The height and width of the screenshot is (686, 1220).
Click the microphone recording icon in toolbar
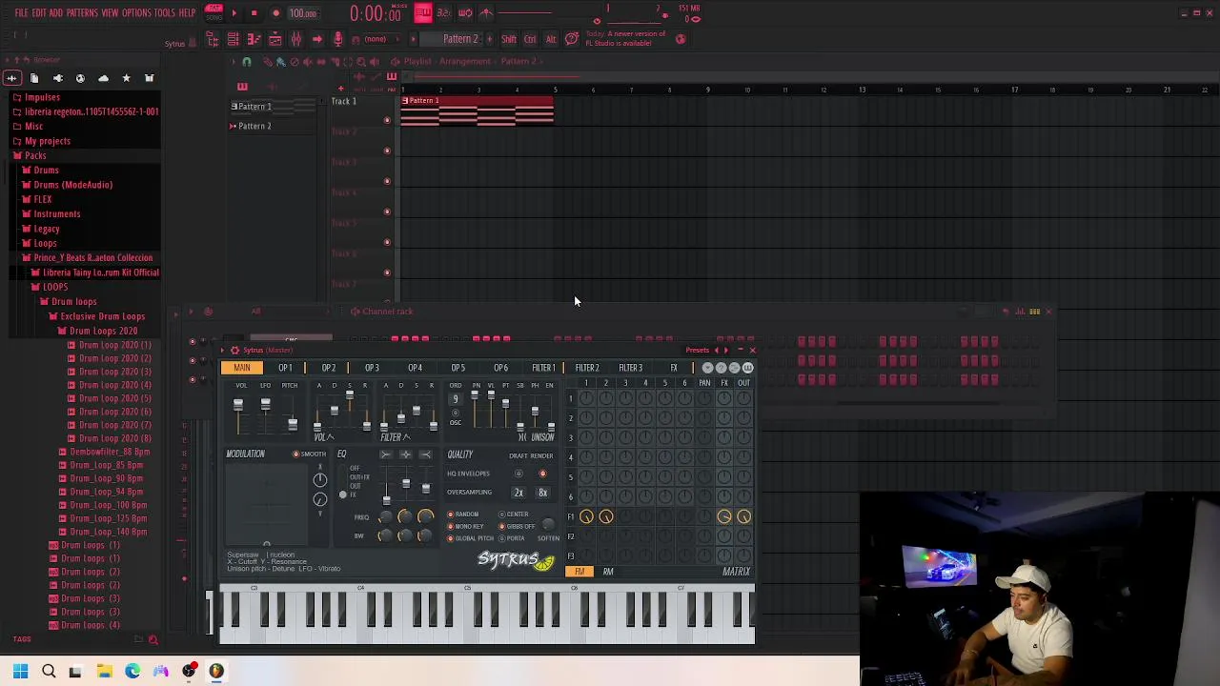coord(337,39)
